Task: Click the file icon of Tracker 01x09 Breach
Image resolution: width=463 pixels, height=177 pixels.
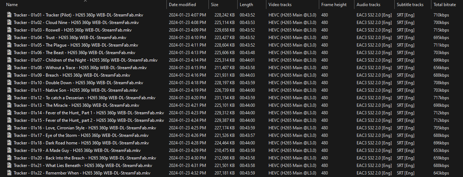Action: [x=9, y=75]
